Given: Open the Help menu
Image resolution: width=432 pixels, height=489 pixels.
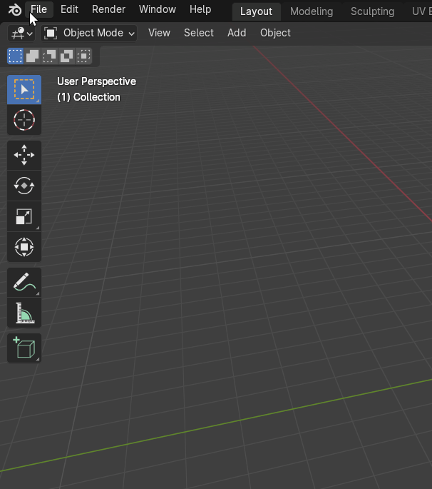Looking at the screenshot, I should [200, 9].
